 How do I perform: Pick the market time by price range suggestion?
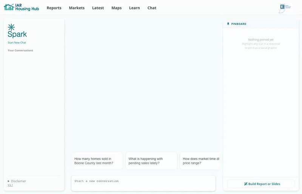[x=200, y=161]
